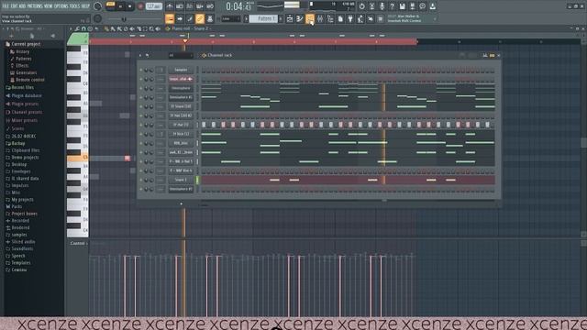Click the main volume slider

124,18
